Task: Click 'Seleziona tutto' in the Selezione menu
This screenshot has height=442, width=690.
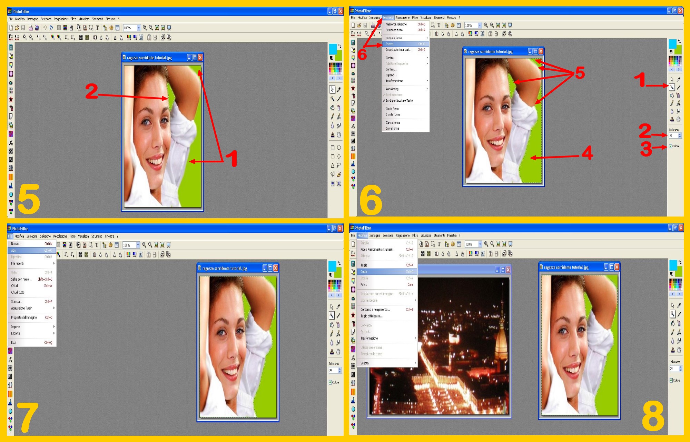Action: (x=394, y=30)
